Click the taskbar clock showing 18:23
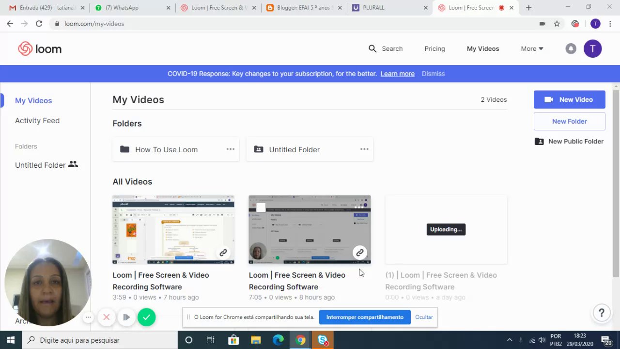 tap(580, 340)
